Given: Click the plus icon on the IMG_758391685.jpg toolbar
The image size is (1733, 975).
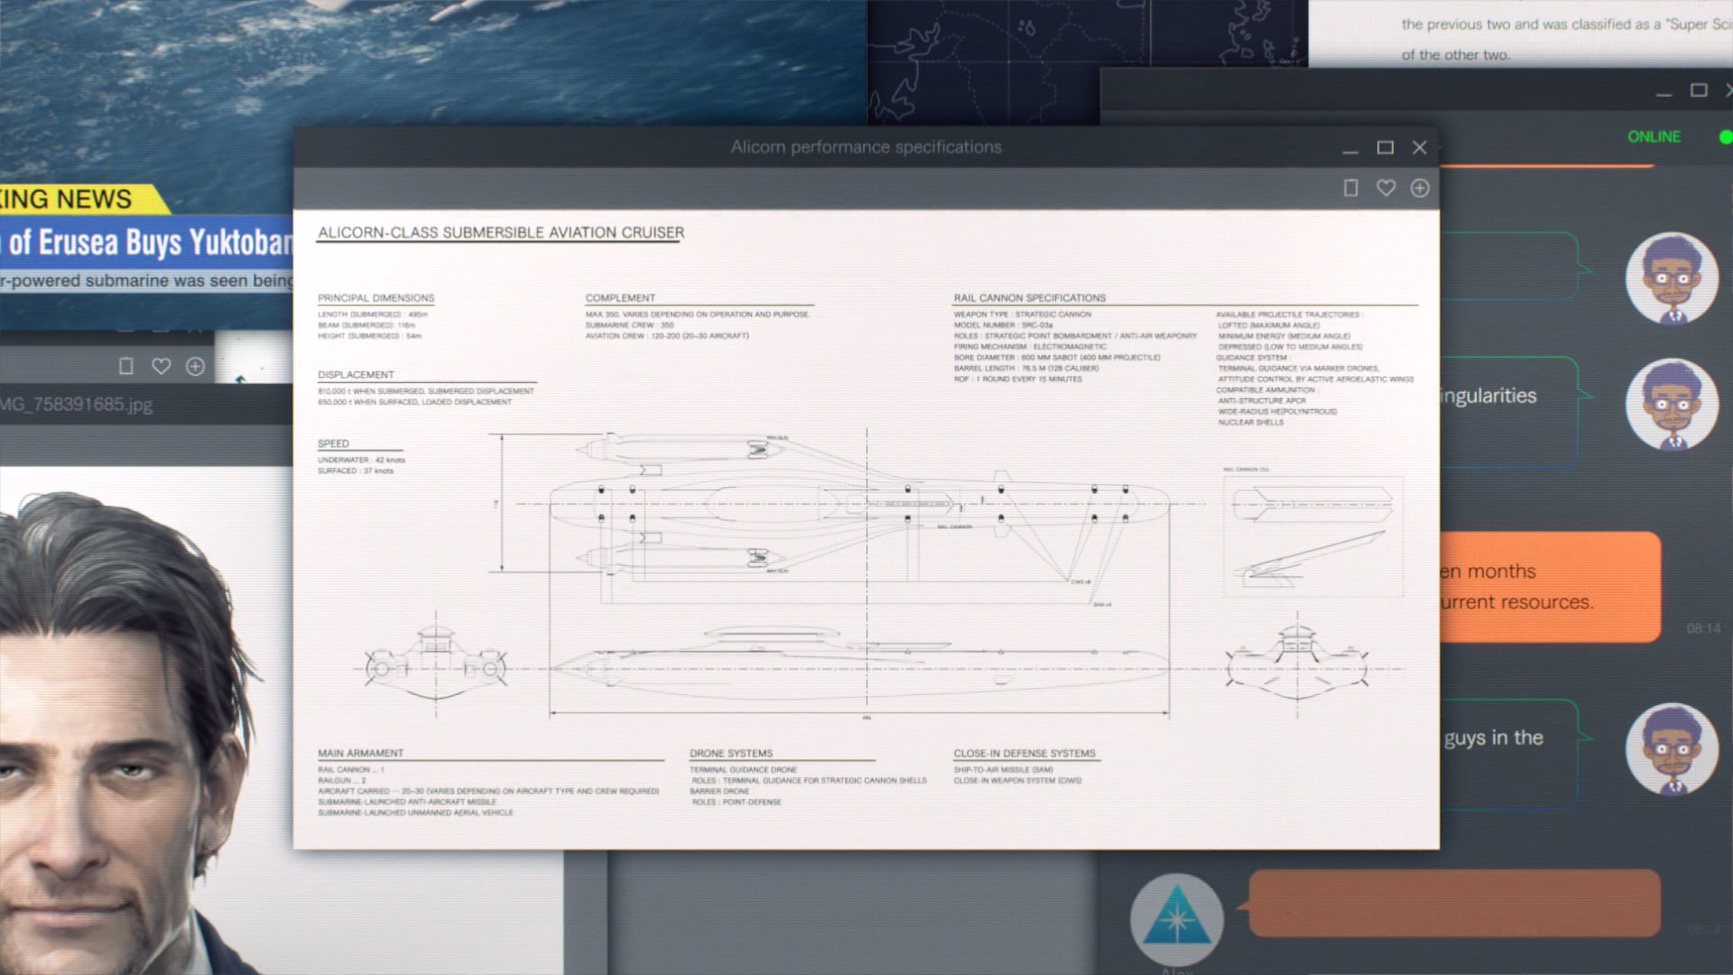Looking at the screenshot, I should point(195,366).
